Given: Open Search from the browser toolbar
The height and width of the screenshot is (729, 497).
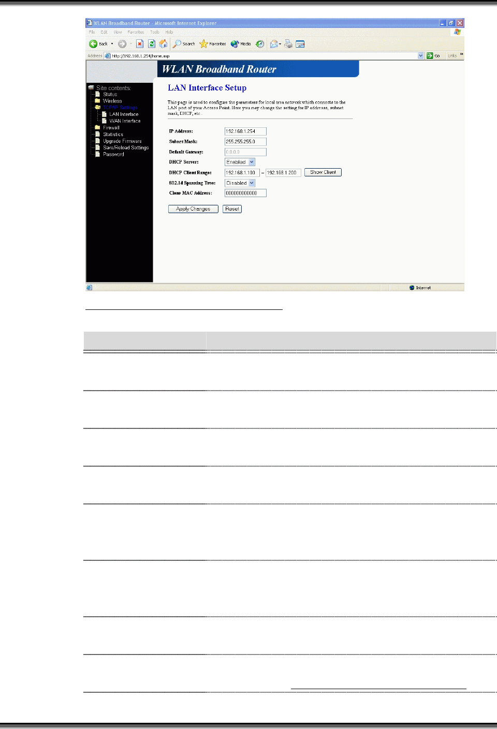Looking at the screenshot, I should coord(184,44).
